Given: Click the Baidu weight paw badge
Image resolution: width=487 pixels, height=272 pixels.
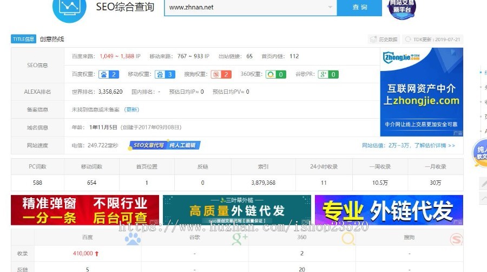Looking at the screenshot, I should coord(109,75).
